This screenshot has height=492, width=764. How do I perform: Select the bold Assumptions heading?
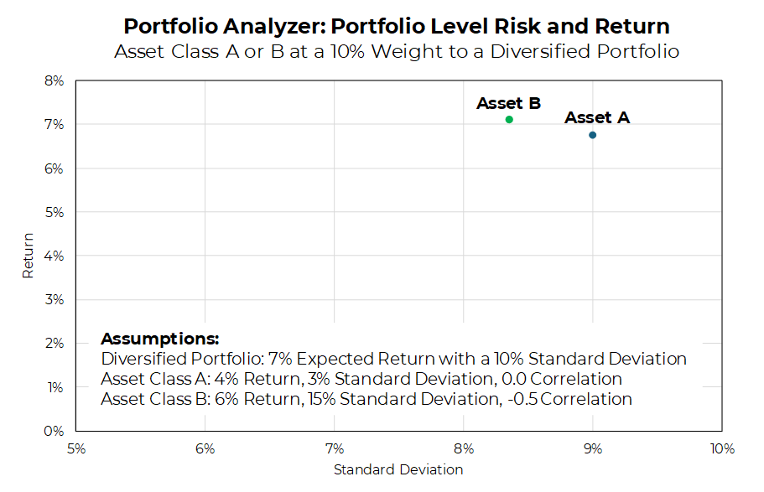[x=159, y=339]
